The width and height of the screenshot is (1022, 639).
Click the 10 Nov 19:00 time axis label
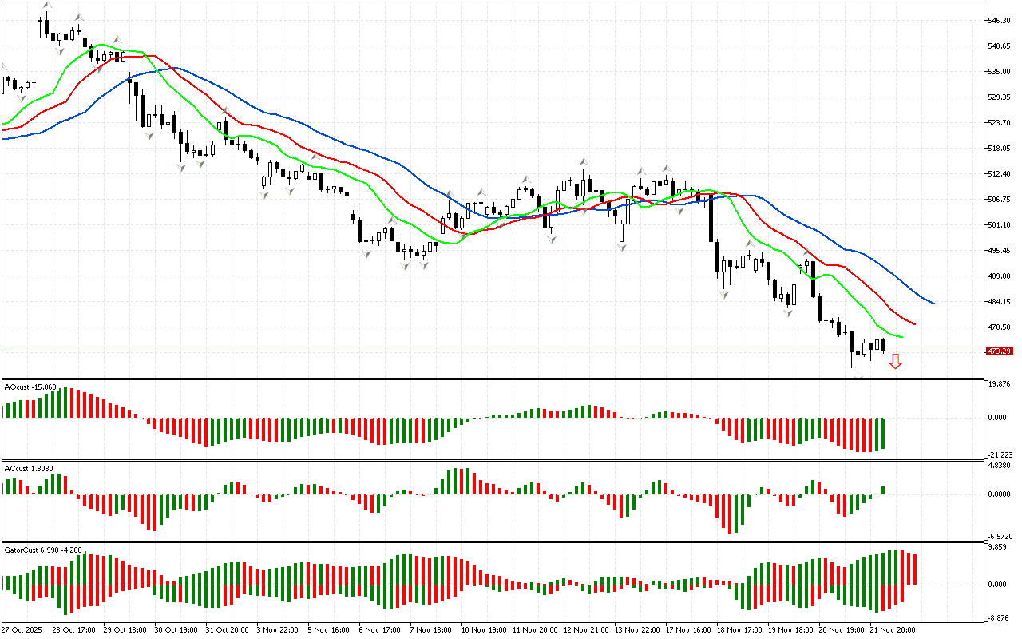[484, 629]
